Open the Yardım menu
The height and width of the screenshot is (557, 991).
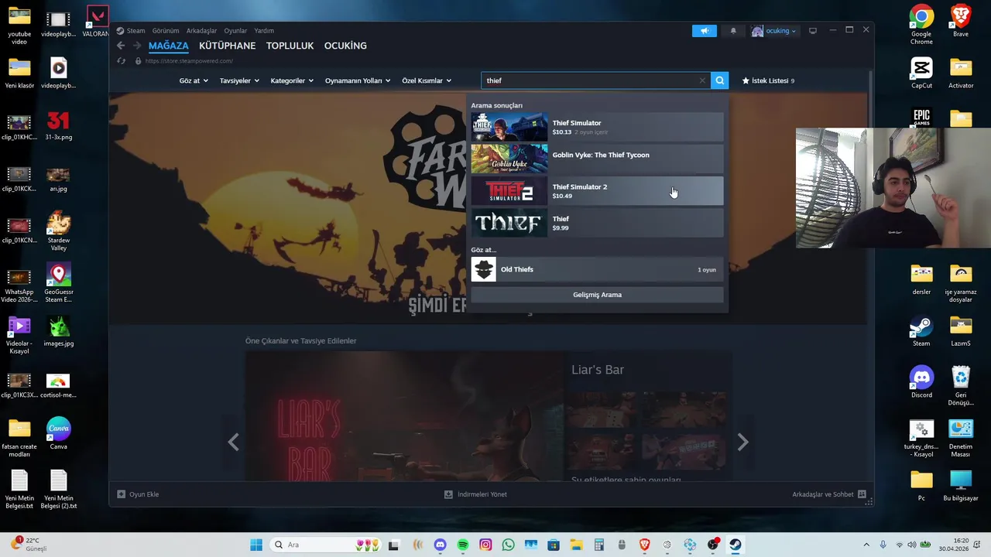(x=264, y=31)
